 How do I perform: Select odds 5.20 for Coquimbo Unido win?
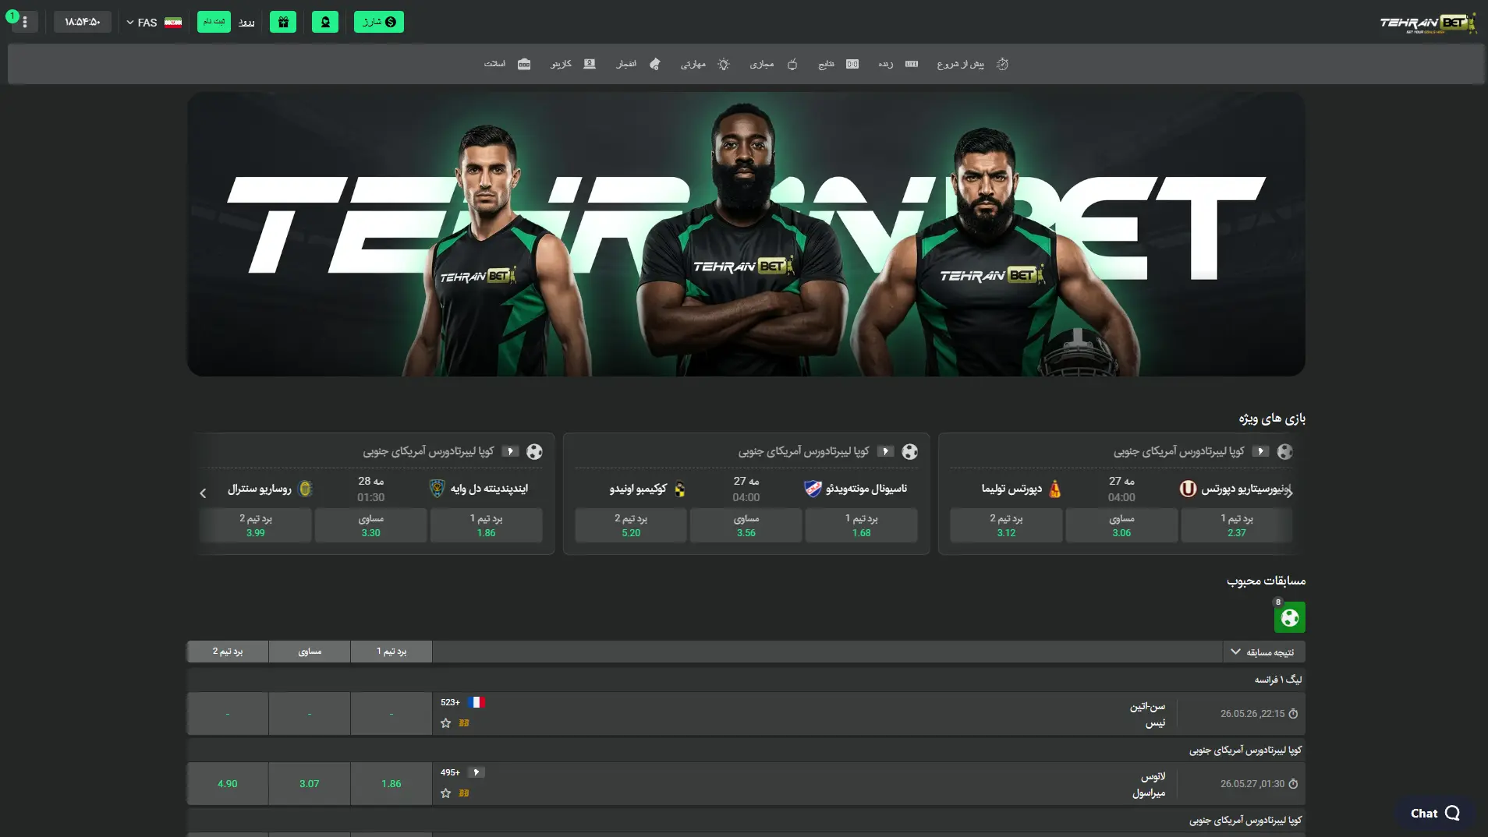(x=631, y=525)
